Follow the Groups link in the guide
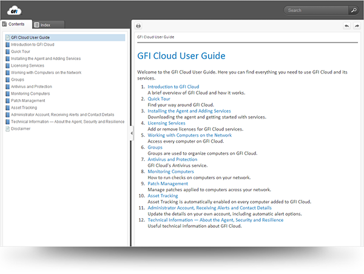The image size is (364, 274). tap(155, 148)
